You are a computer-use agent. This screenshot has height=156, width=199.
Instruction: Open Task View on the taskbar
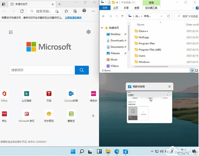90,152
